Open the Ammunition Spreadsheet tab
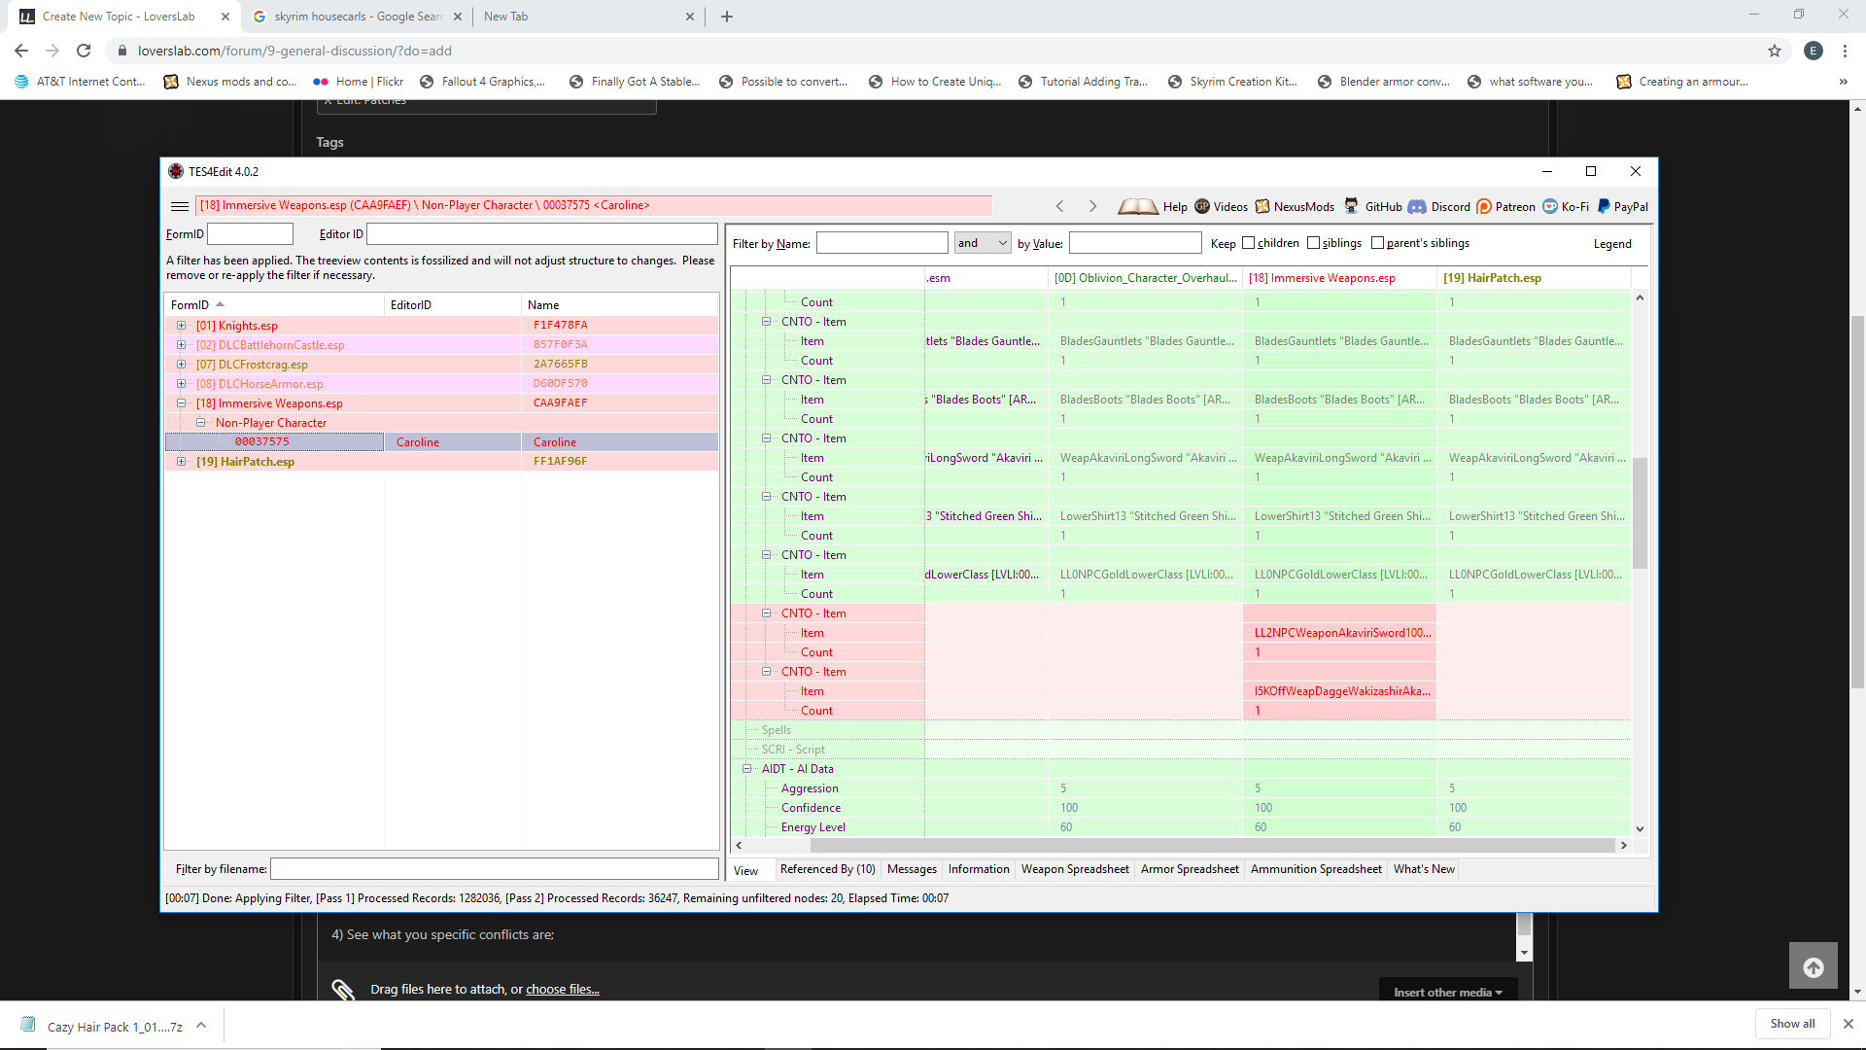This screenshot has width=1866, height=1050. point(1316,869)
